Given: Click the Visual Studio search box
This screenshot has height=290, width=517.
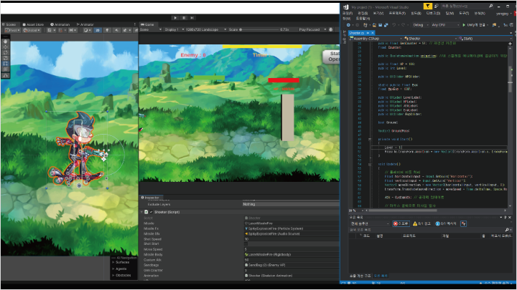Looking at the screenshot, I should pyautogui.click(x=467, y=6).
